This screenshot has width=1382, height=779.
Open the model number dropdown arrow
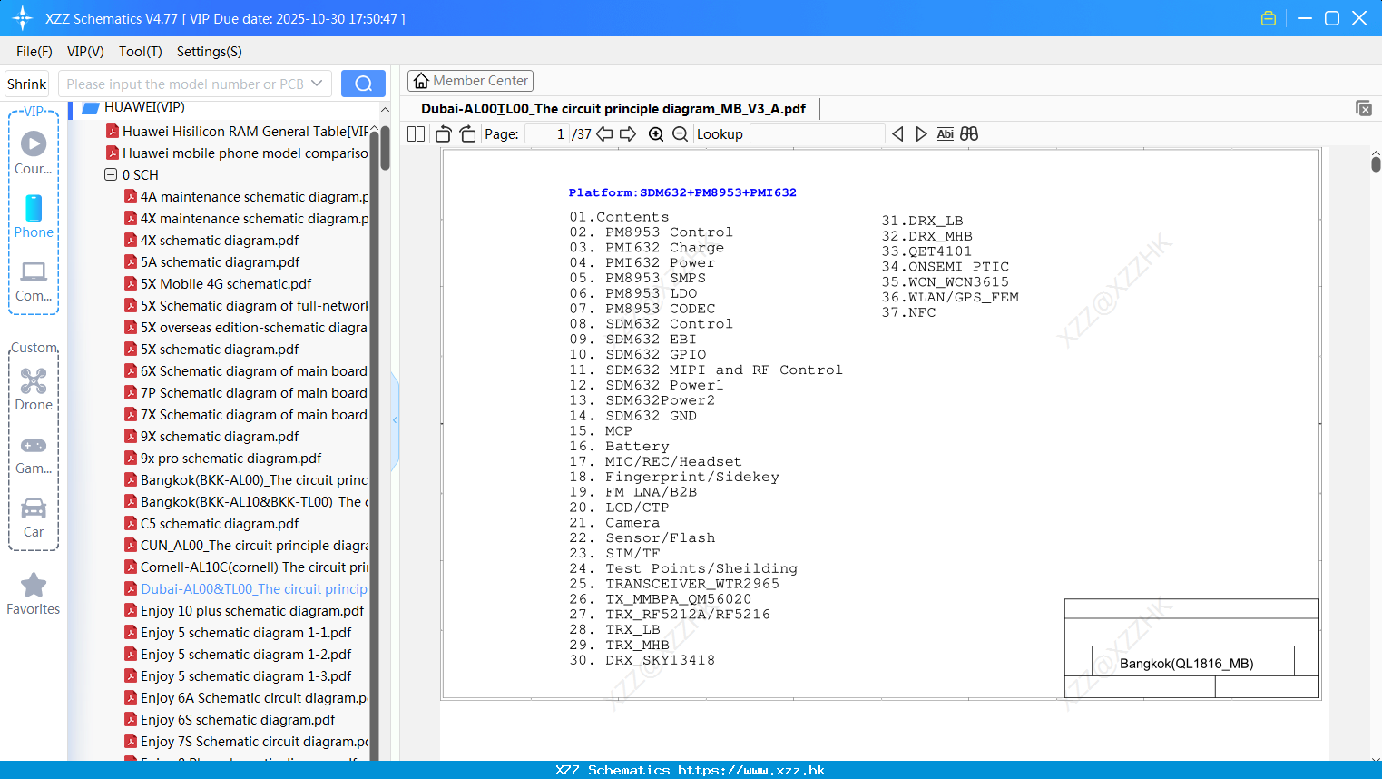coord(317,84)
